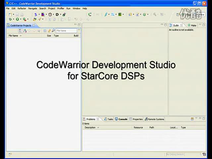This screenshot has height=159, width=212.
Task: Close the CodeWarrior Projects view tab
Action: coord(34,25)
